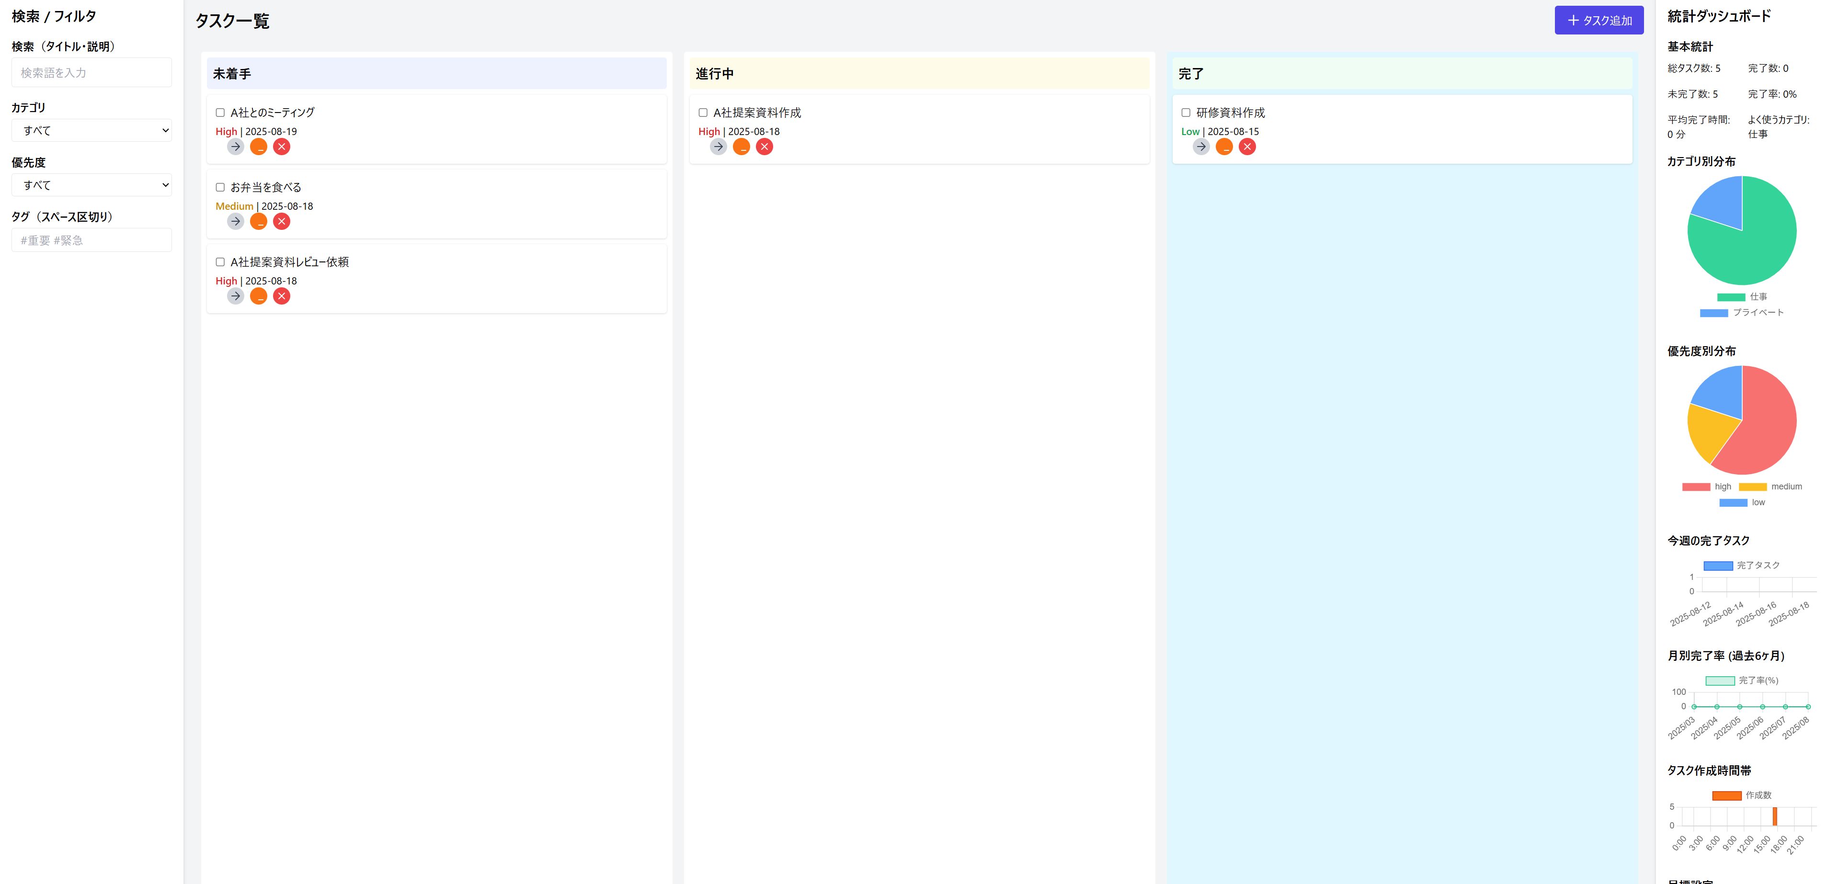This screenshot has height=884, width=1827.
Task: Click the タスク追加 button
Action: 1599,21
